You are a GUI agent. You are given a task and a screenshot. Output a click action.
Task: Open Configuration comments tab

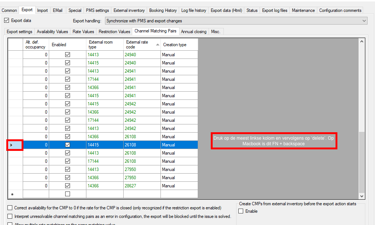(x=340, y=10)
